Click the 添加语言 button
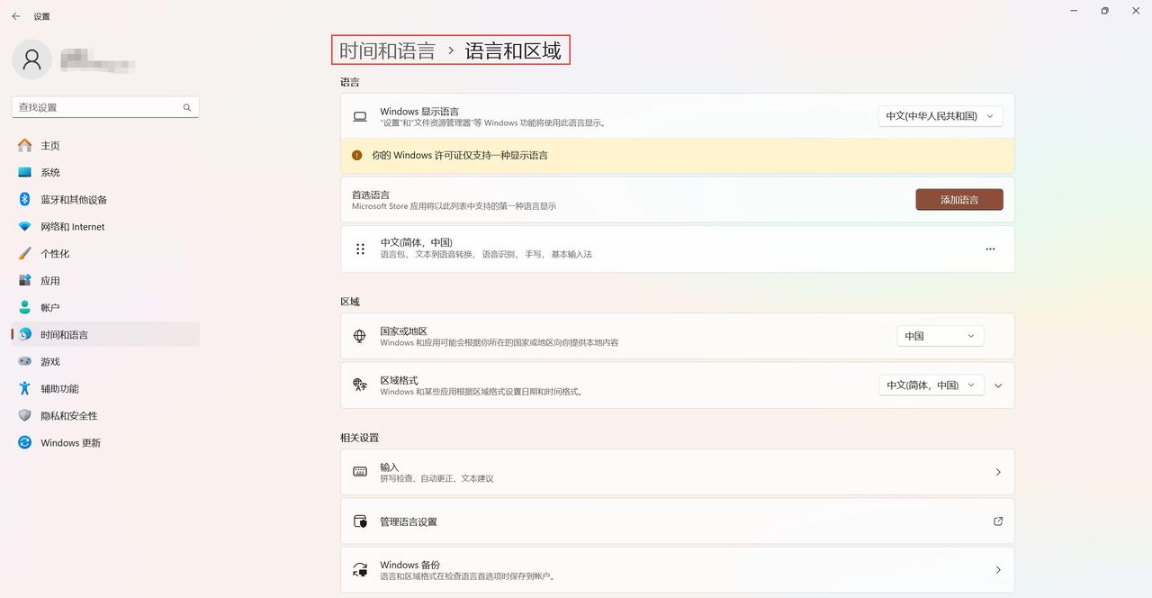 (958, 199)
